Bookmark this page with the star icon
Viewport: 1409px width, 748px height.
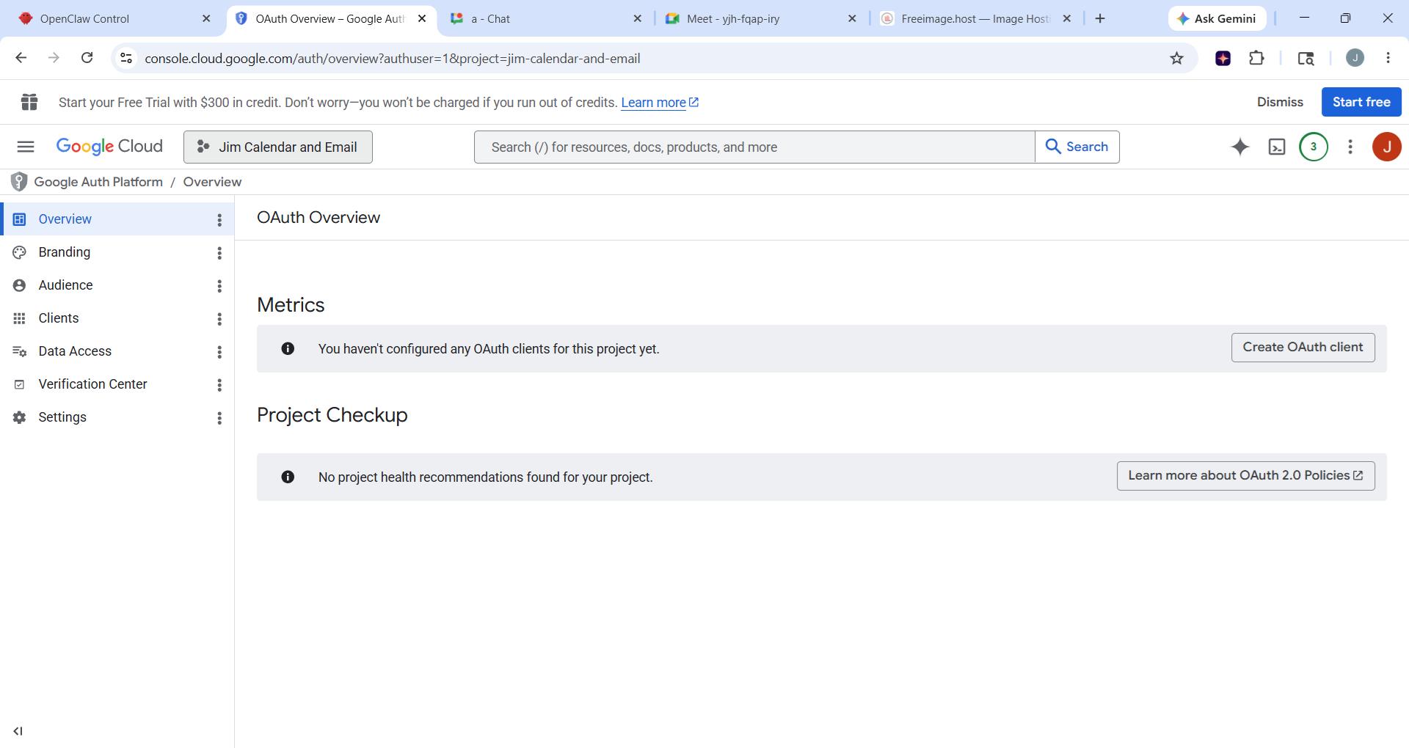[1177, 58]
